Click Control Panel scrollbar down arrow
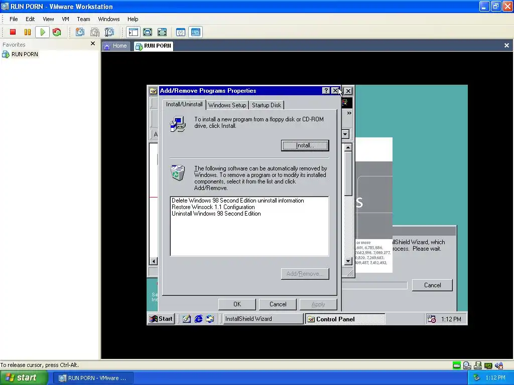The image size is (514, 385). click(x=348, y=261)
